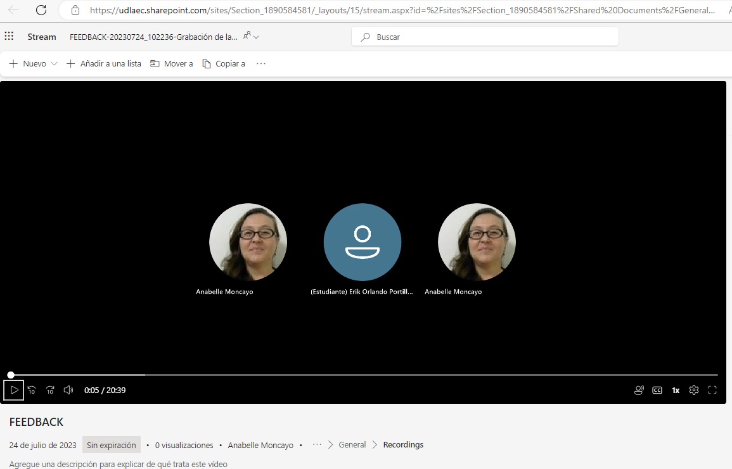The height and width of the screenshot is (469, 732).
Task: Skip forward 10 seconds in video
Action: (x=50, y=390)
